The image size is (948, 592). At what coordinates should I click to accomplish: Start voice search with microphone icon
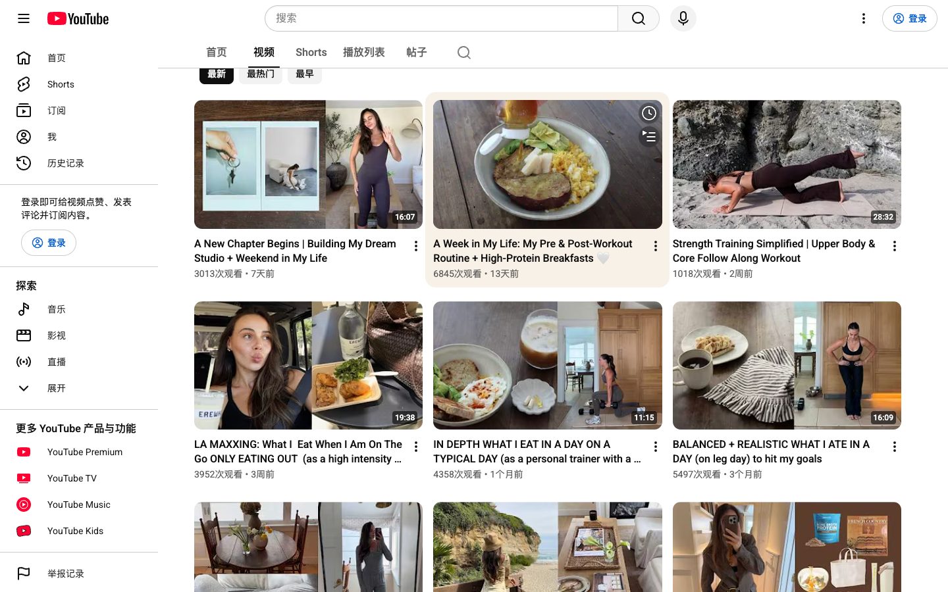pyautogui.click(x=683, y=18)
